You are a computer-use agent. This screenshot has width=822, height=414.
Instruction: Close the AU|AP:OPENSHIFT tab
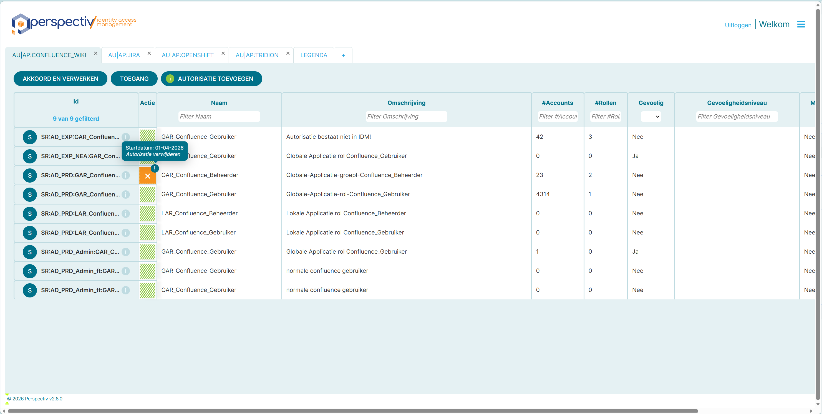pyautogui.click(x=223, y=53)
